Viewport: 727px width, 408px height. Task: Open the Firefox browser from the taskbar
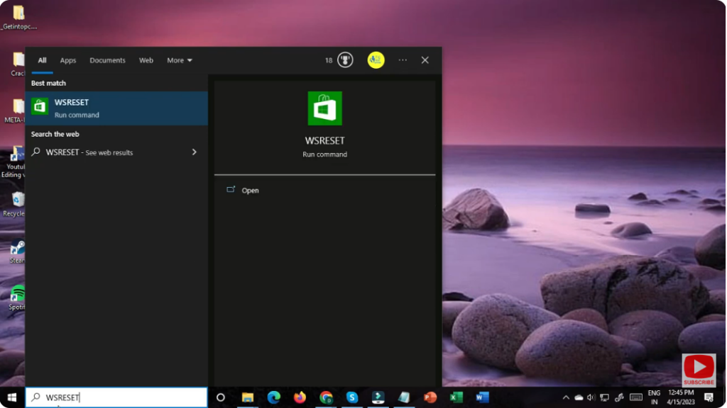(300, 397)
